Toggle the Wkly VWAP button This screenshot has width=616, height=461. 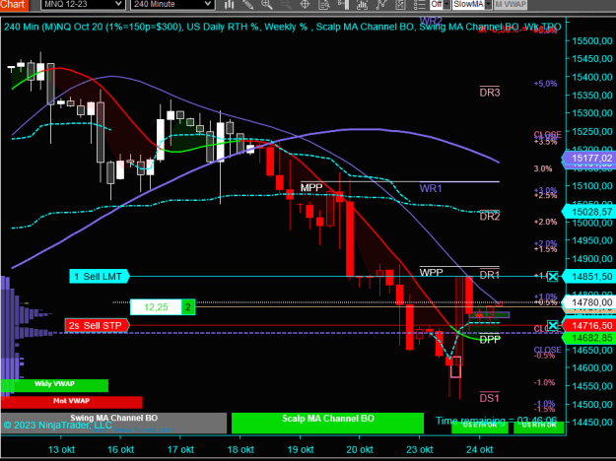pos(54,385)
